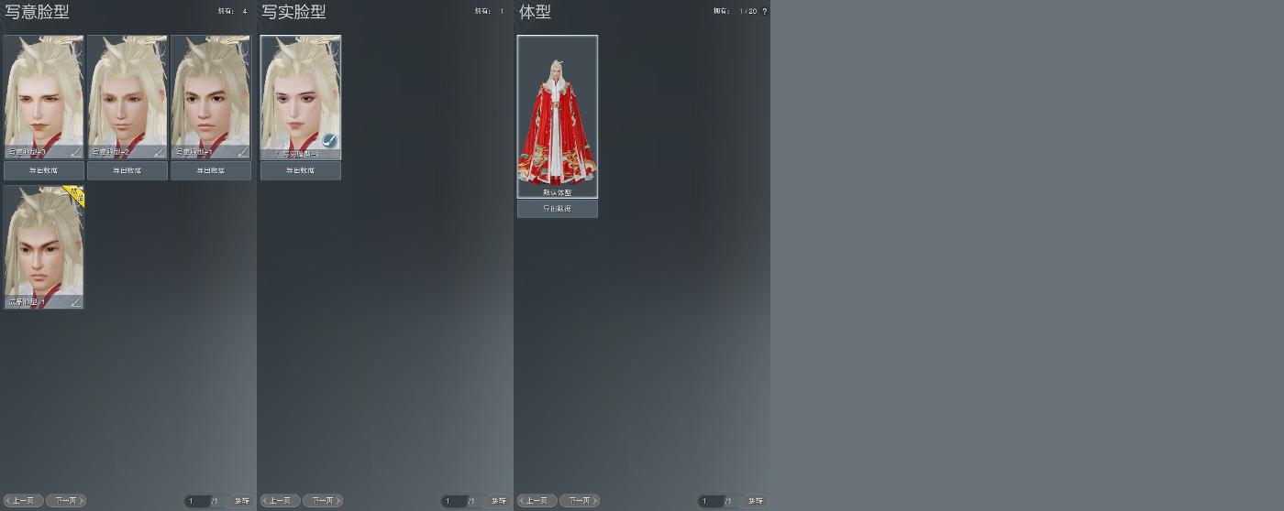Click the page number field in the 体型 panel
Viewport: 1284px width, 511px height.
pos(711,501)
